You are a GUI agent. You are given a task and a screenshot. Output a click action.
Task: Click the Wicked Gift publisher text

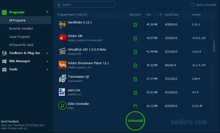click(x=74, y=54)
